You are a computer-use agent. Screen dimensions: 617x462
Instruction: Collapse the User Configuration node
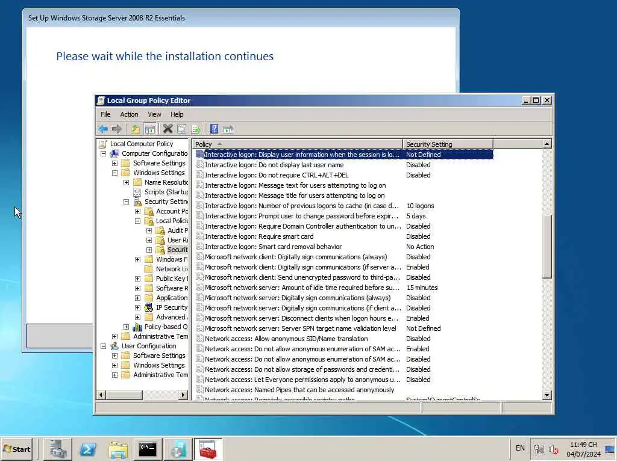click(103, 346)
